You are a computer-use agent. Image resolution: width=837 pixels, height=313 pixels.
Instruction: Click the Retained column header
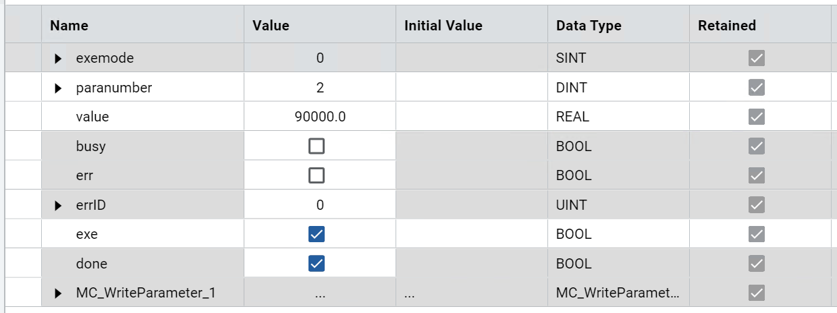726,26
